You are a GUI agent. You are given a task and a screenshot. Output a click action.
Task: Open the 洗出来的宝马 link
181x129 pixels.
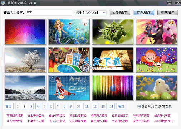(x=36, y=115)
